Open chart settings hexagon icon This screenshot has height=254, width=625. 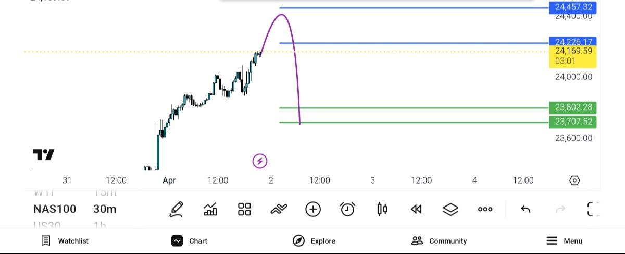574,180
